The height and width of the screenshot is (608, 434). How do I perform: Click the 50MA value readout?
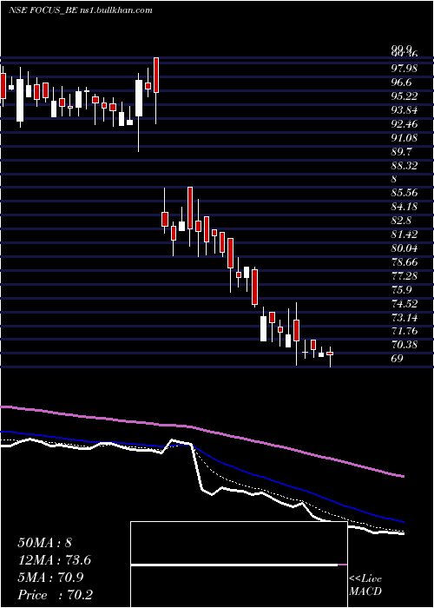[45, 543]
